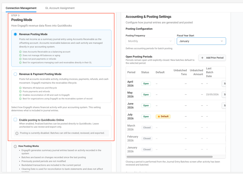The height and width of the screenshot is (174, 243).
Task: Click the plus icon beside Add Prior Period
Action: 202,58
